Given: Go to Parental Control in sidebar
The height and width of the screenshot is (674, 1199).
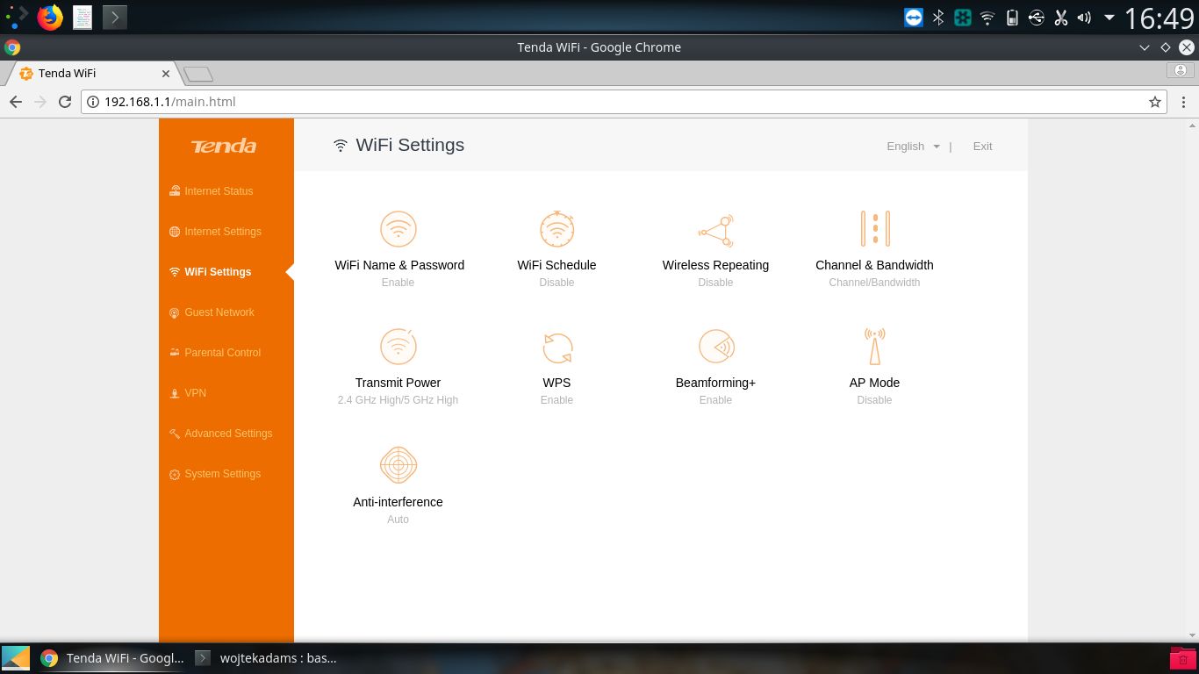Looking at the screenshot, I should 215,353.
